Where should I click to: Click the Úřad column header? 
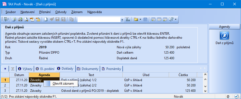click(x=146, y=75)
